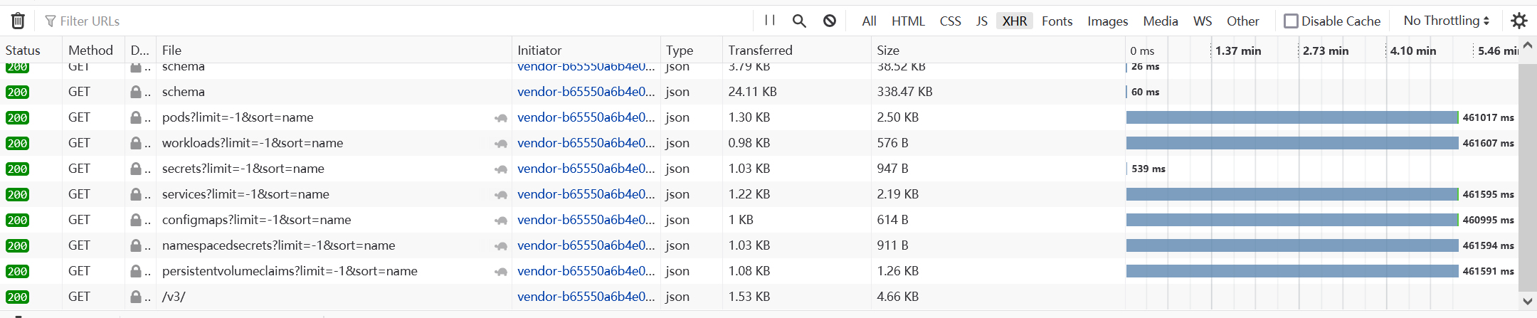Image resolution: width=1537 pixels, height=318 pixels.
Task: Click 338.47 KB size cell
Action: pyautogui.click(x=904, y=92)
